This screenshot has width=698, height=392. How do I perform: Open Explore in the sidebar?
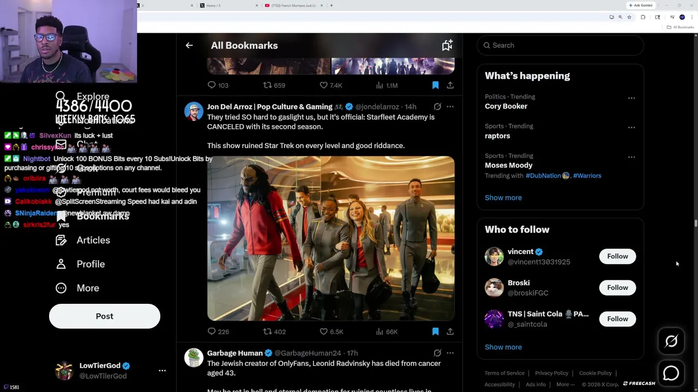pos(83,97)
